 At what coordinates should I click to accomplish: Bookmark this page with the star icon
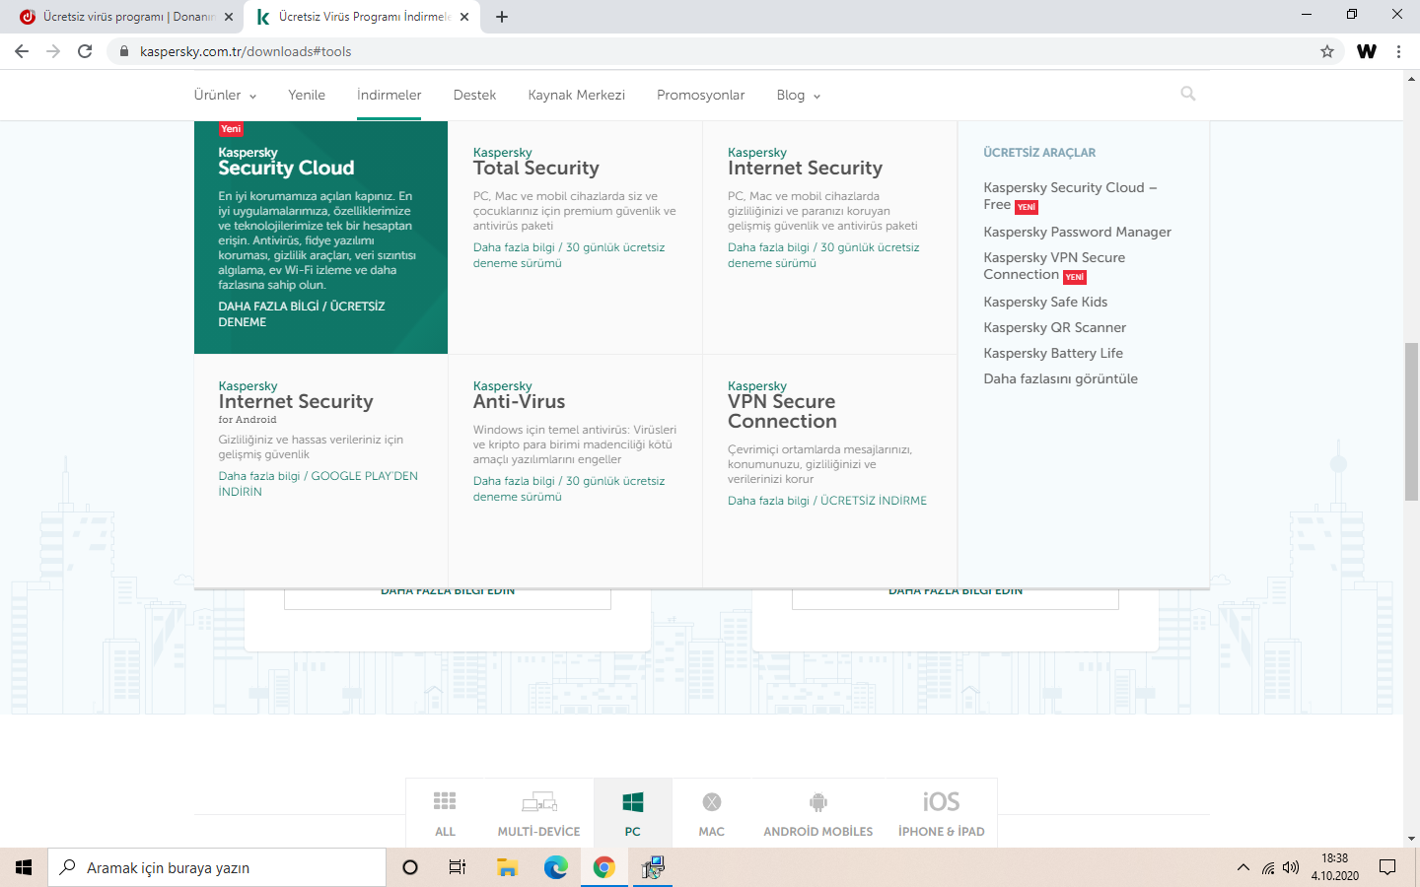pos(1327,51)
